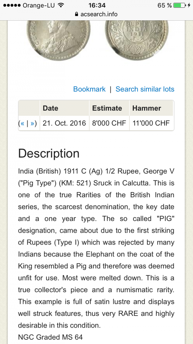Tap the 16:34 clock in status bar
193x344 pixels.
pyautogui.click(x=97, y=5)
